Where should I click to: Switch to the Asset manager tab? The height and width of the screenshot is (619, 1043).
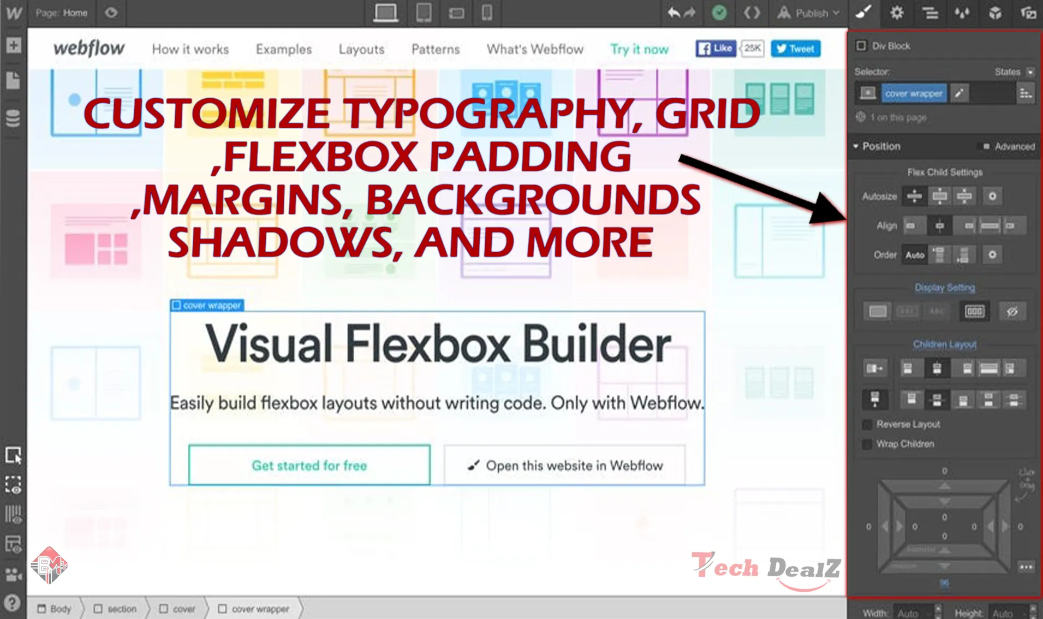(1028, 13)
